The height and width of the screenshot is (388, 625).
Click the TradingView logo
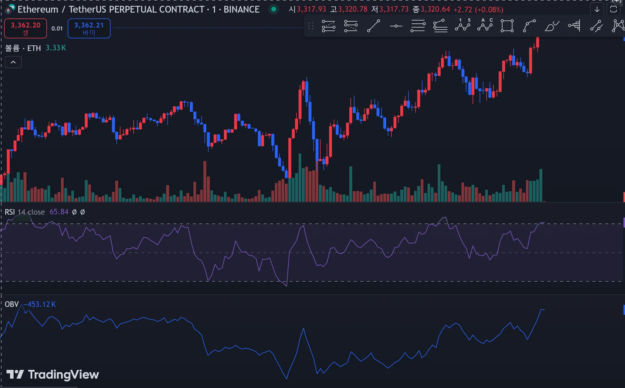[52, 375]
